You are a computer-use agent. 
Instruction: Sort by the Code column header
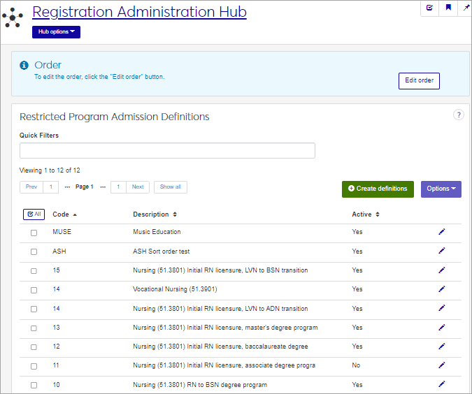pos(64,214)
